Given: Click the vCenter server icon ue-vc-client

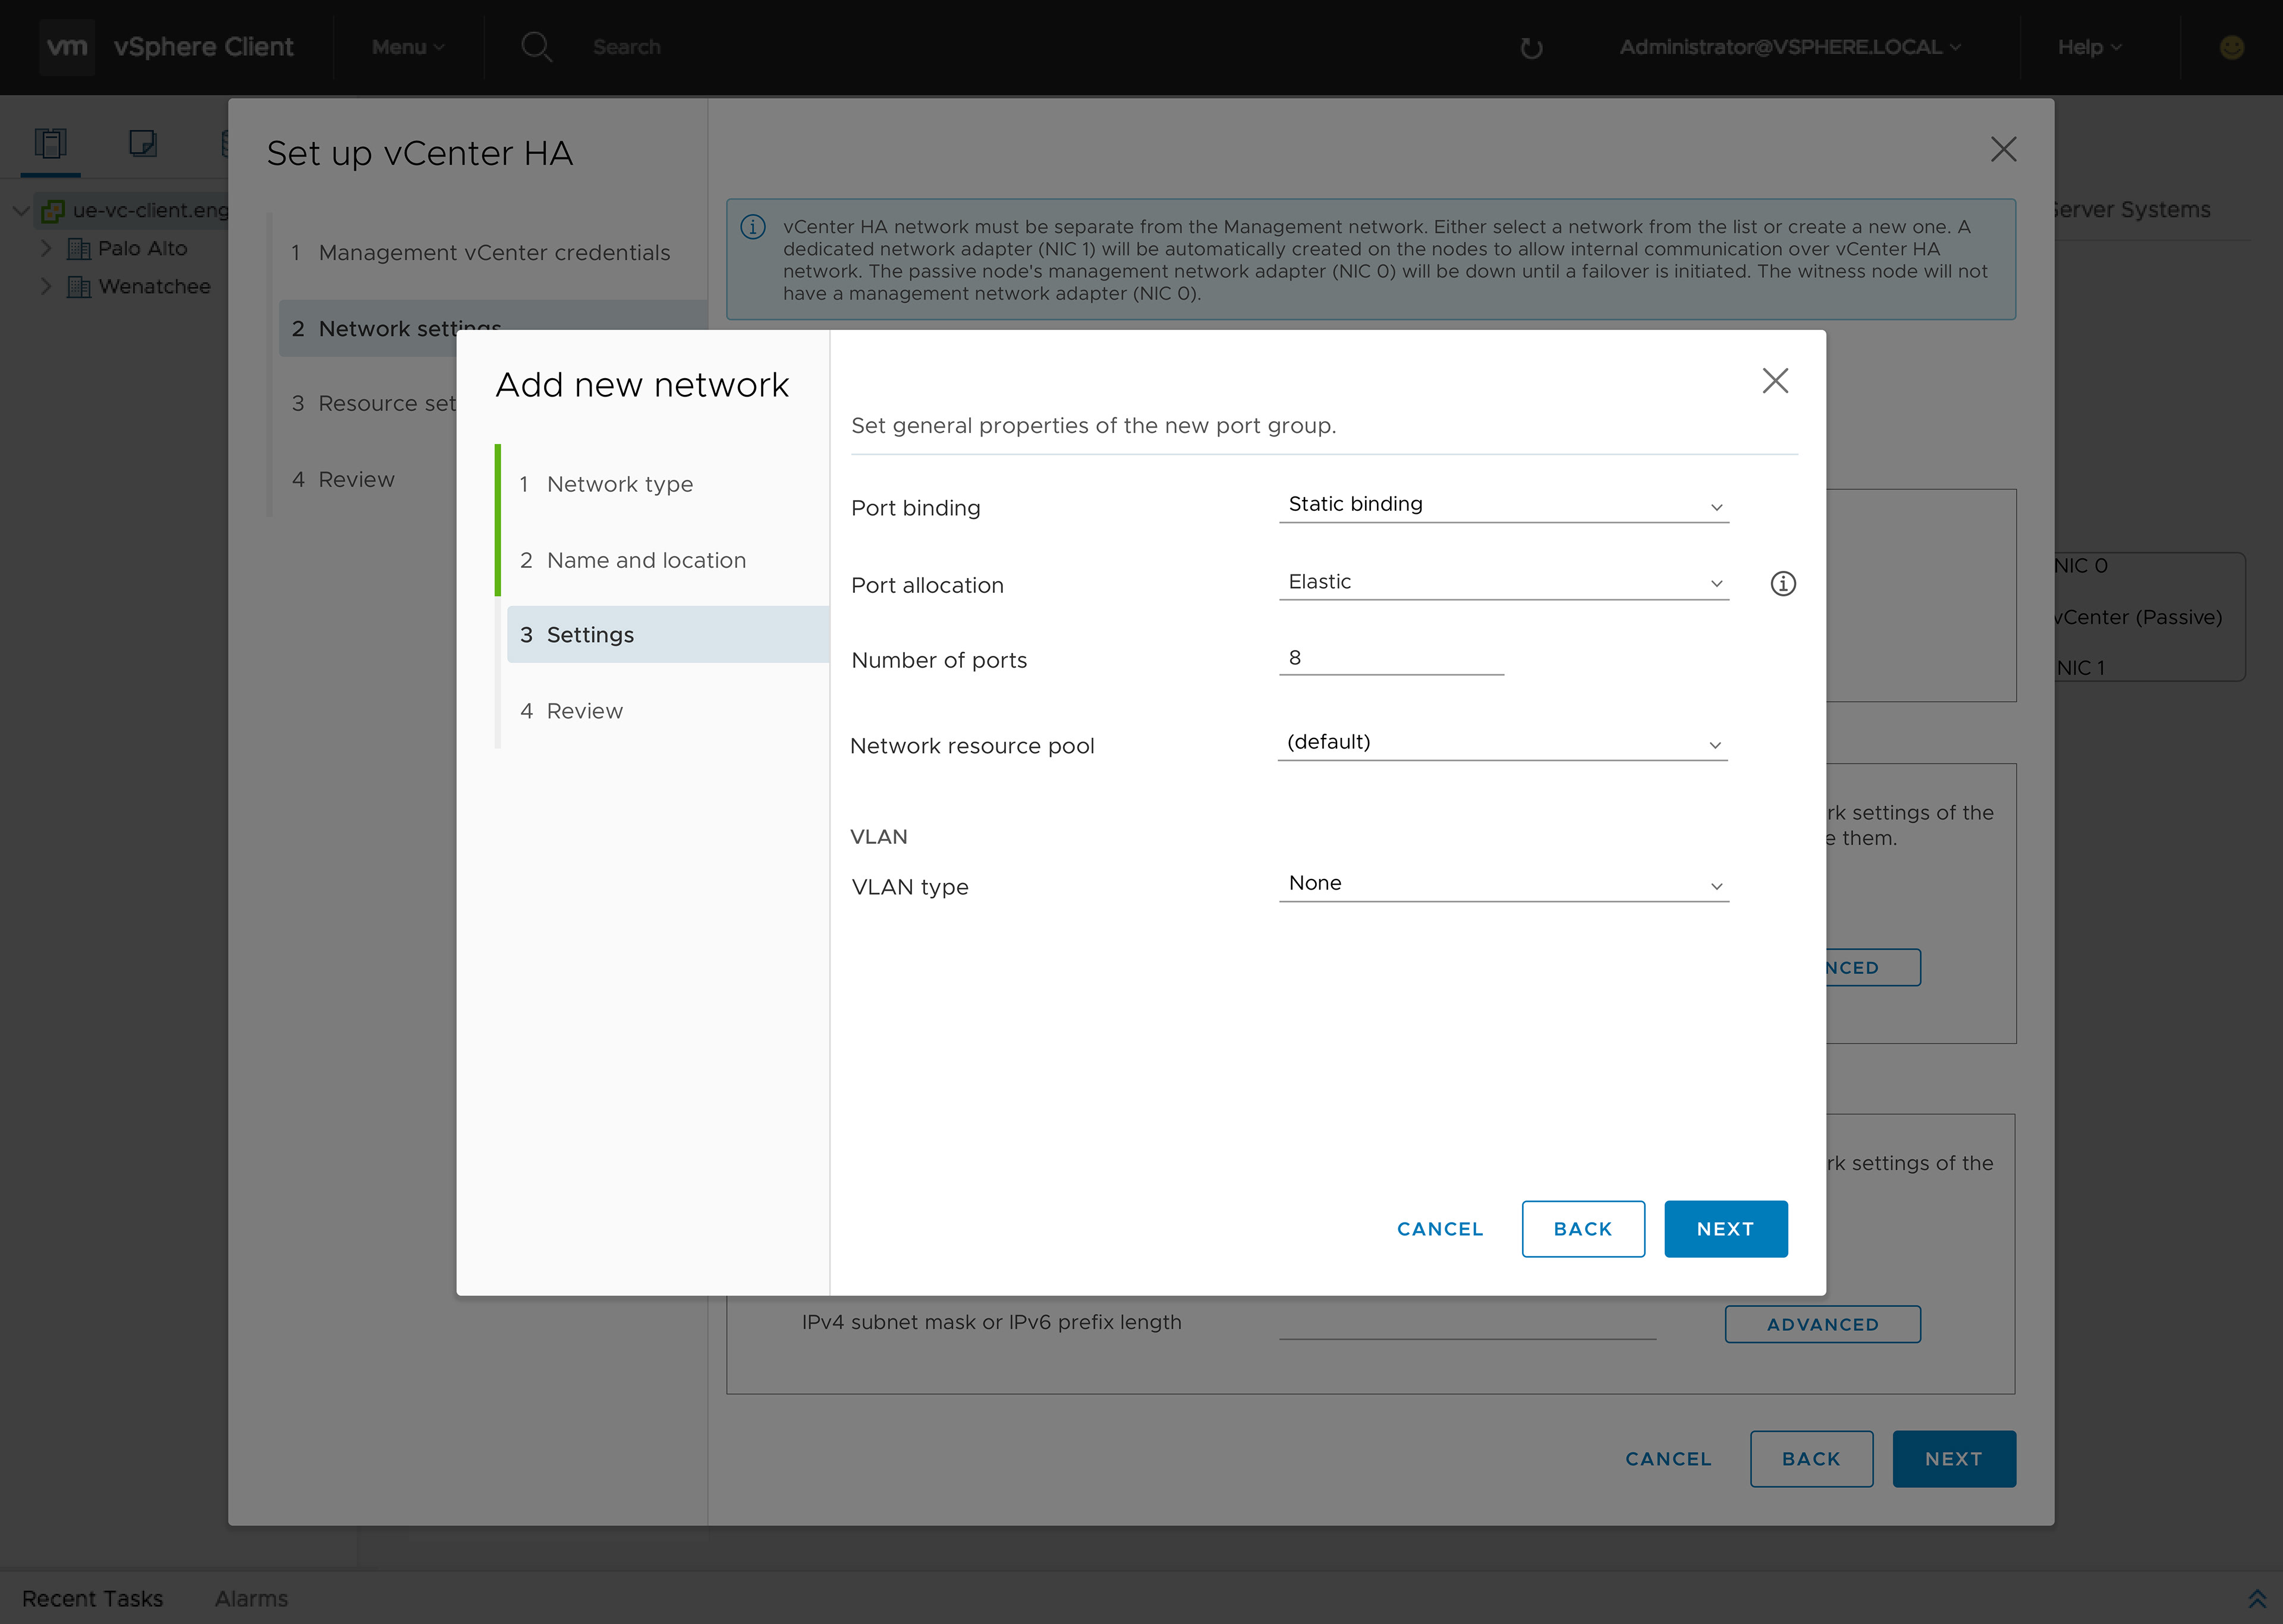Looking at the screenshot, I should 53,211.
